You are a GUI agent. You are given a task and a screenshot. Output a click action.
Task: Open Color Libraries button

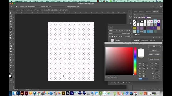(x=154, y=59)
